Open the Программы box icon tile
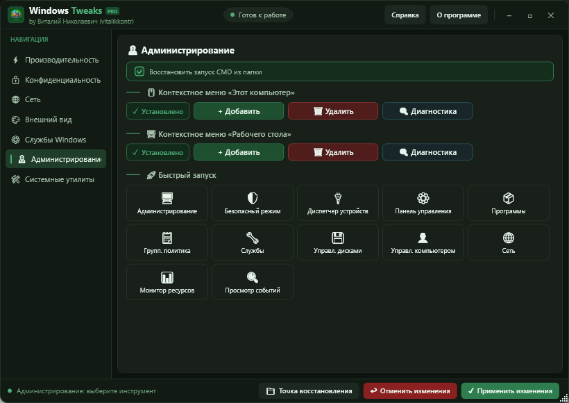This screenshot has width=569, height=403. 508,203
